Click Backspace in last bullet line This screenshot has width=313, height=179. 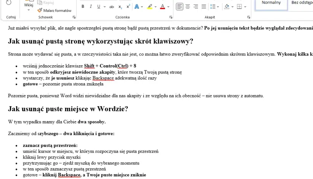[69, 175]
